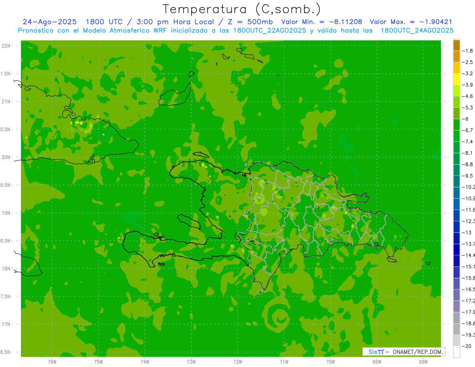This screenshot has width=475, height=367.
Task: Click the -8.1 colorbar label
Action: coord(468,153)
